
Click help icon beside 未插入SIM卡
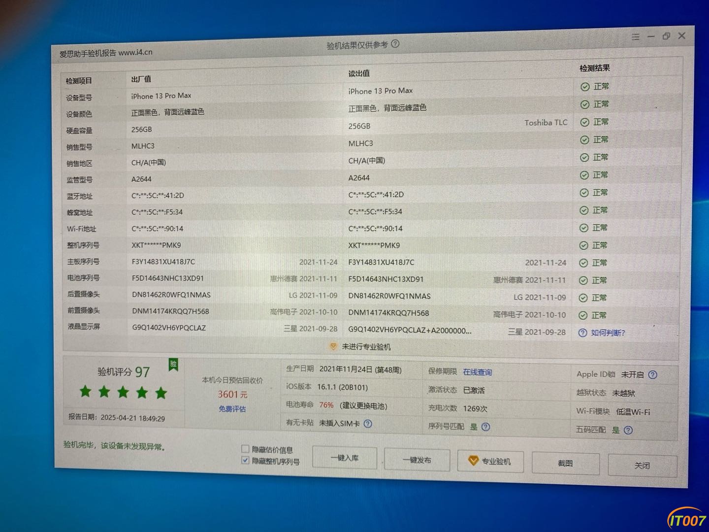(x=368, y=424)
